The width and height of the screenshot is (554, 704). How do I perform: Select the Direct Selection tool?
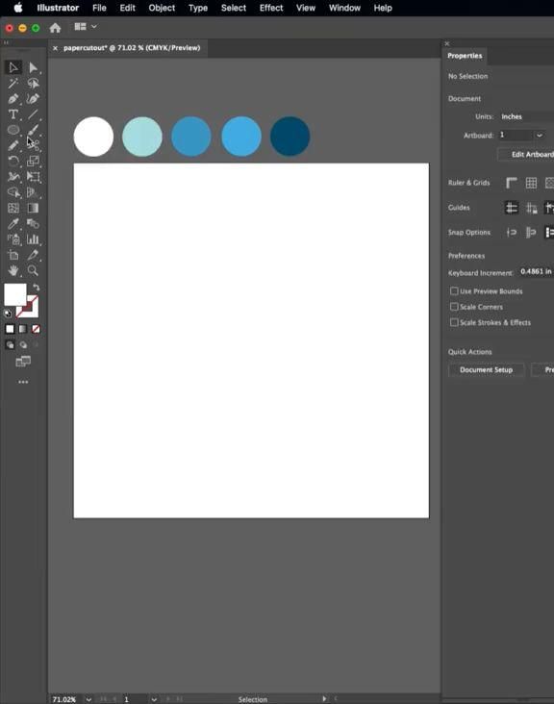pyautogui.click(x=34, y=67)
